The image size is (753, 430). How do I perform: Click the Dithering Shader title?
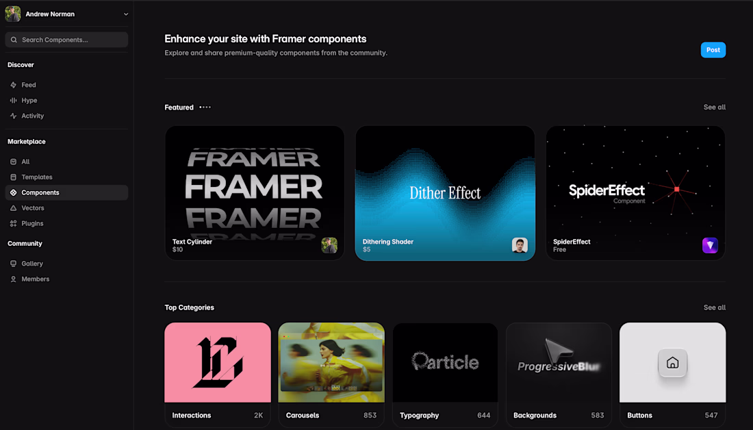[x=388, y=242]
